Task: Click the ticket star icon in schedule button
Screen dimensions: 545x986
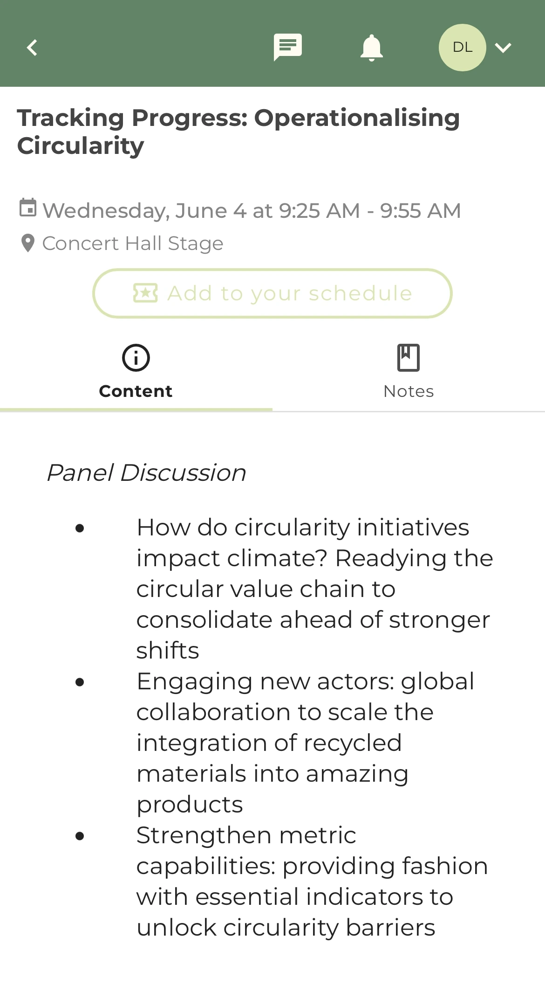Action: click(145, 293)
